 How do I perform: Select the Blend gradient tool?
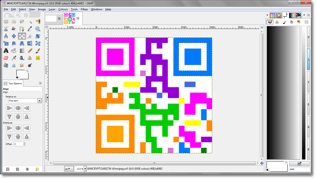coord(22,51)
